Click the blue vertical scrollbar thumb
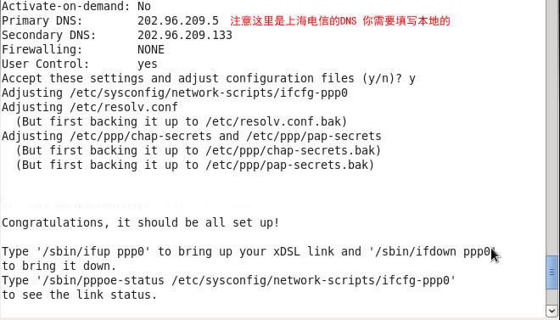The image size is (560, 320). click(552, 272)
